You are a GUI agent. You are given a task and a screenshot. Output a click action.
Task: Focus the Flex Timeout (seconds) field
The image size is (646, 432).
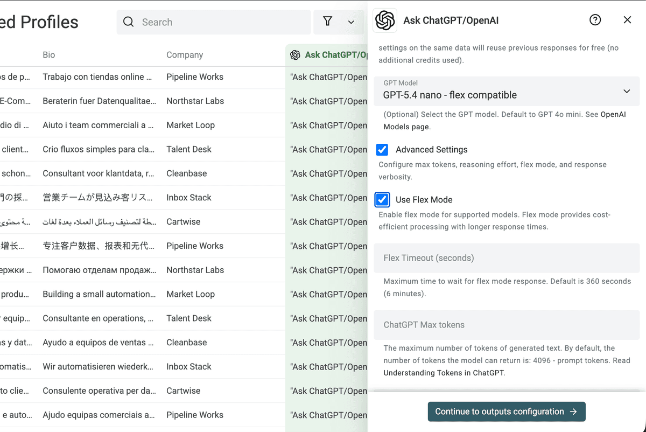click(507, 257)
